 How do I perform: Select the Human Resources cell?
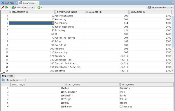coord(70,27)
